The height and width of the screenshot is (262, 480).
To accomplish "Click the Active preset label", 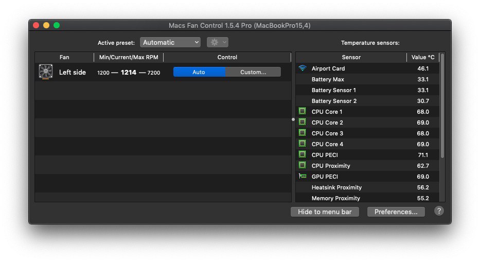I will point(116,43).
